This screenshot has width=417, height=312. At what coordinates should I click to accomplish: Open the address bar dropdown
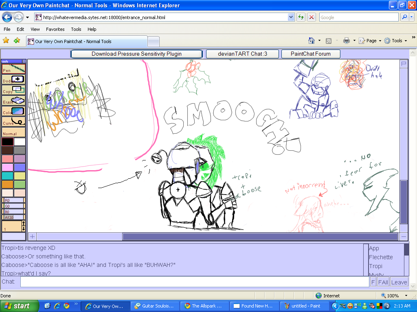tap(290, 17)
